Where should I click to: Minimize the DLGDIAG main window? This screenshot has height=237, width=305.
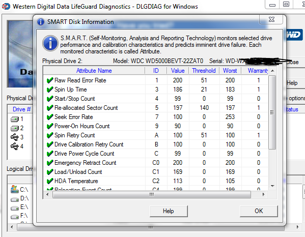pyautogui.click(x=272, y=5)
